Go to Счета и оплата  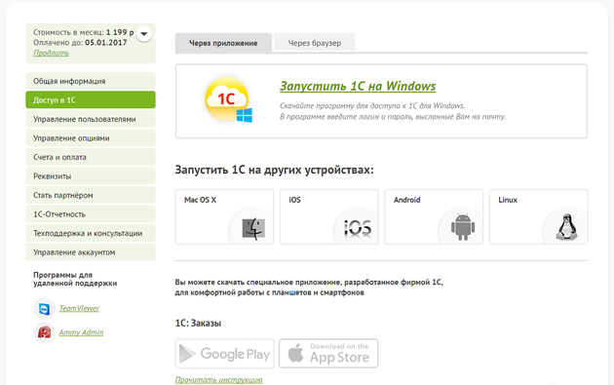[x=91, y=157]
